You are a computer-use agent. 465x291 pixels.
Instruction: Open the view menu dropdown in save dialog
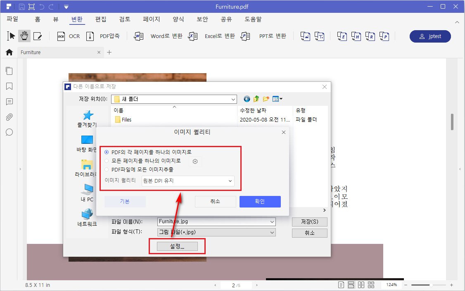tap(277, 99)
